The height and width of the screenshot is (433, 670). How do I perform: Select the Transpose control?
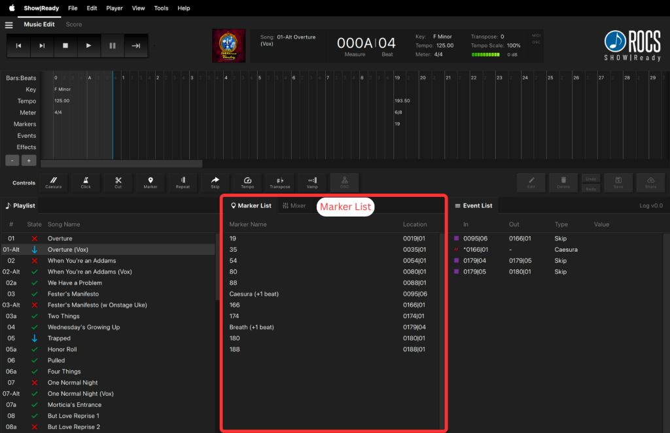(x=280, y=182)
